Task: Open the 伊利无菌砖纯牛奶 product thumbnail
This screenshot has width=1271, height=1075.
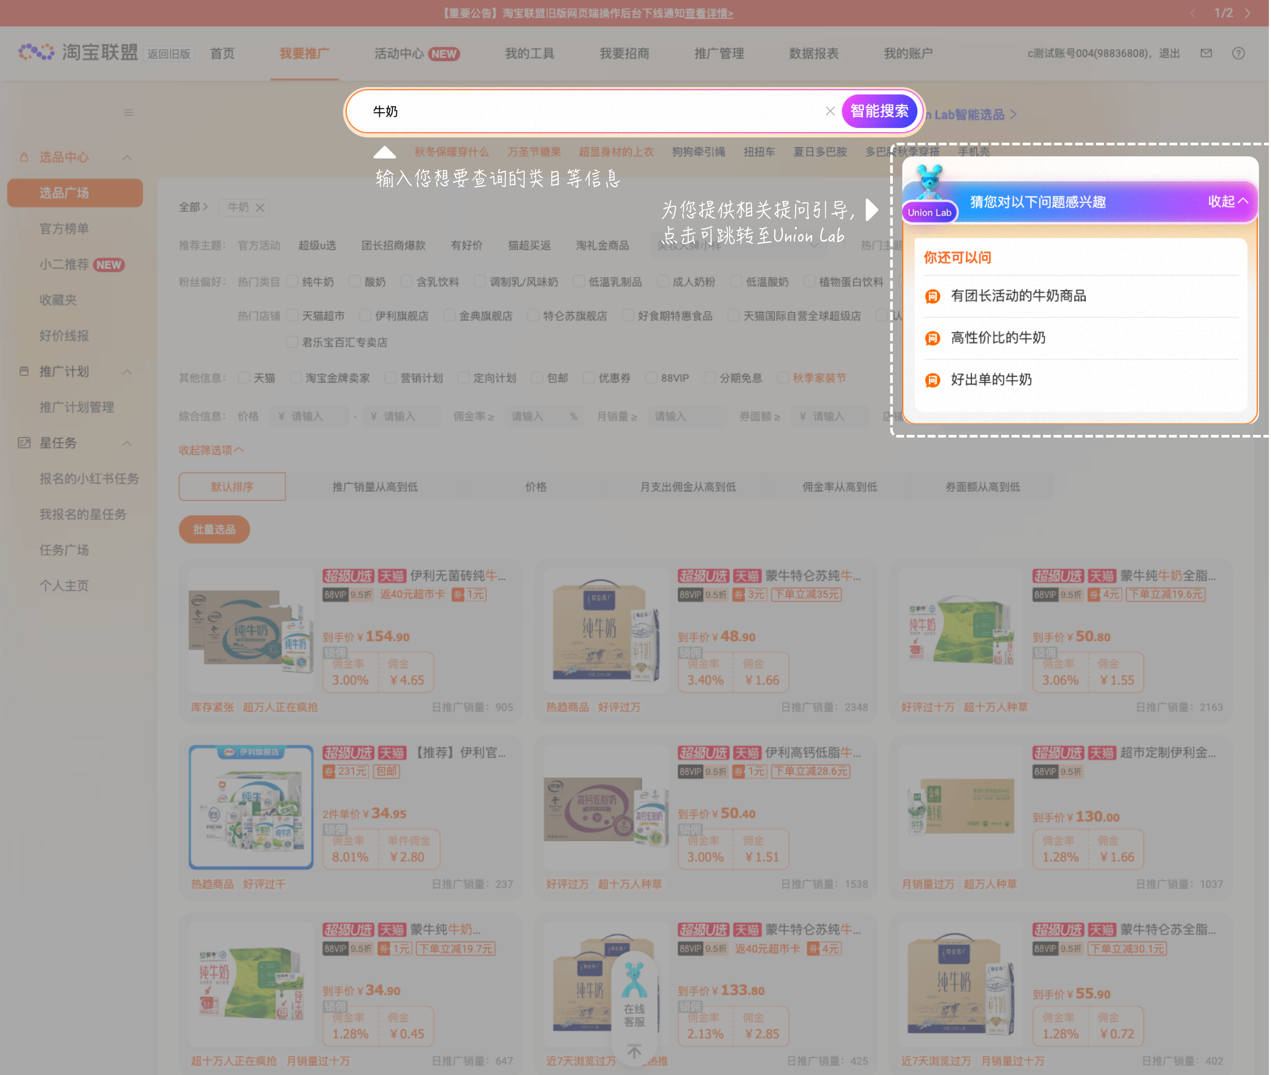Action: [x=251, y=631]
